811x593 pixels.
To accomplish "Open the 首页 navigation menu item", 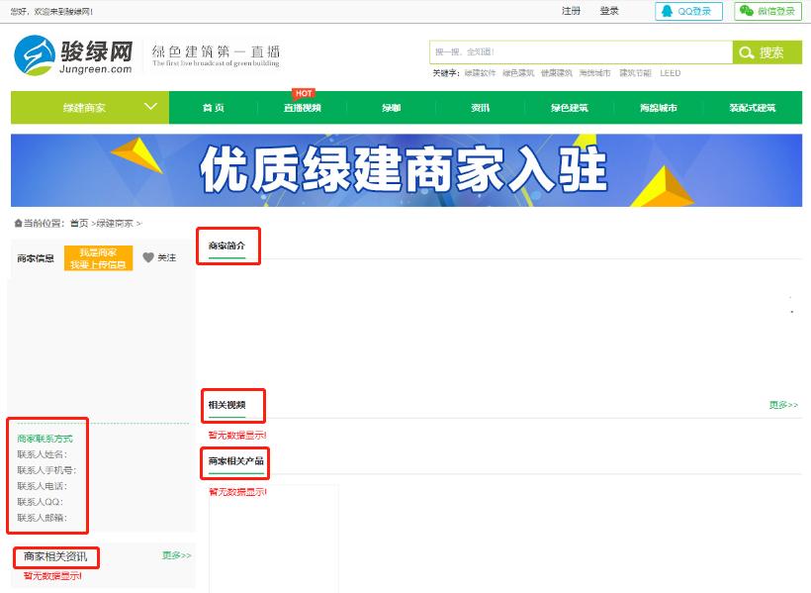I will (211, 105).
